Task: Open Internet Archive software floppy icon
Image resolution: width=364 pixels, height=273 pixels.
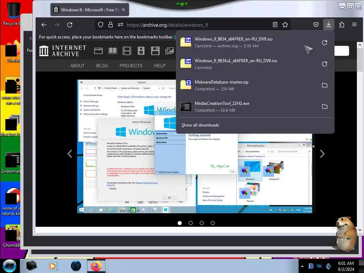Action: point(155,51)
